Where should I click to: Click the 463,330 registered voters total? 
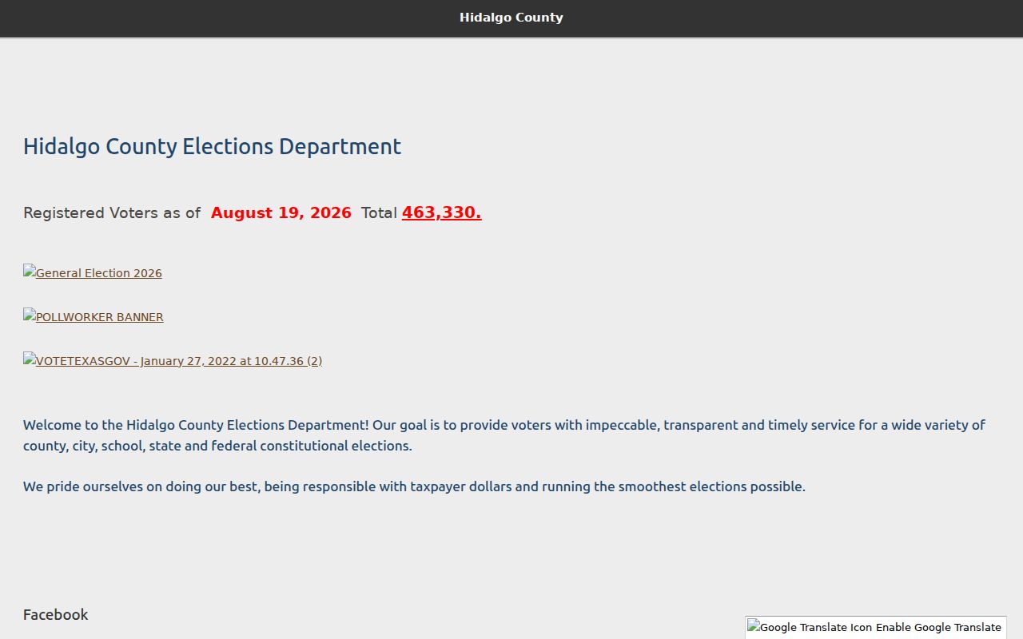click(441, 212)
